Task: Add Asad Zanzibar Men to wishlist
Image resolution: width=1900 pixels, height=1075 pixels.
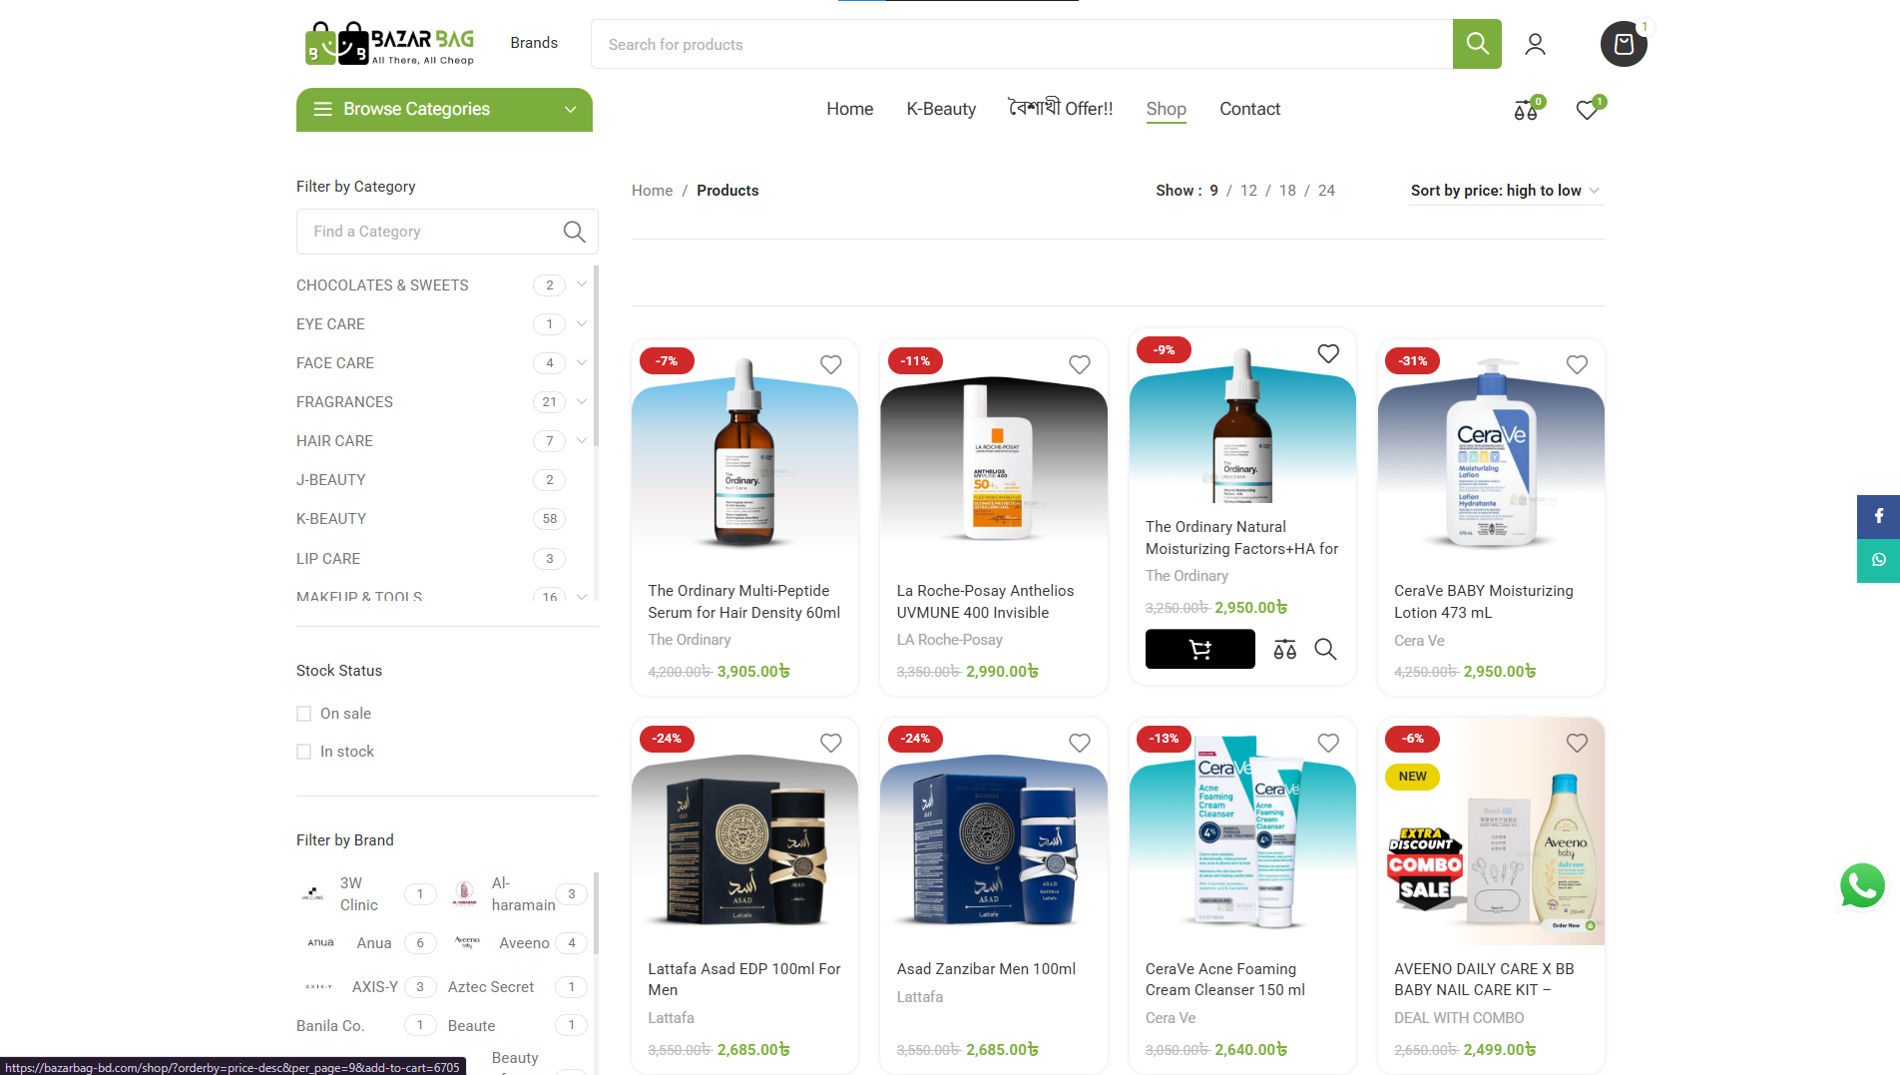Action: [x=1080, y=744]
